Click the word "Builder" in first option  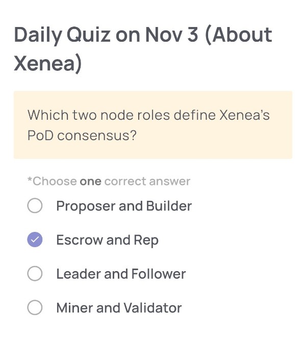[x=169, y=206]
